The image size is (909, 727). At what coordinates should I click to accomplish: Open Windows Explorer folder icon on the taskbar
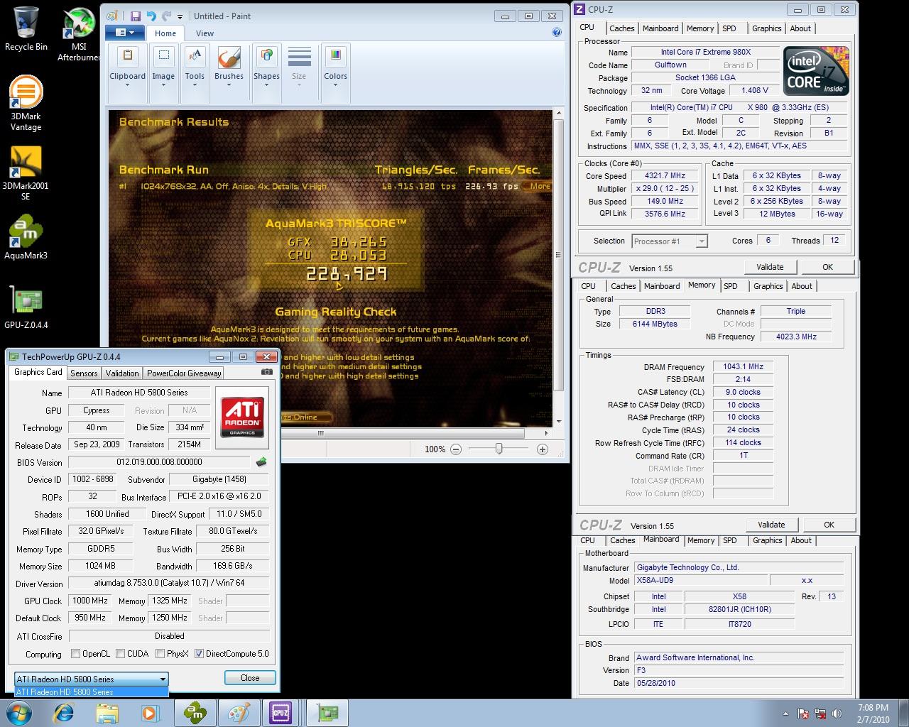[107, 713]
